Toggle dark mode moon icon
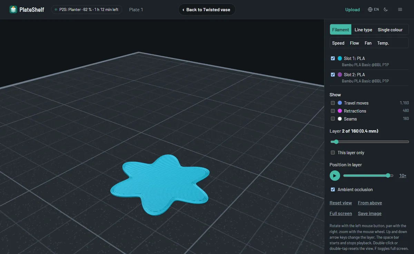The width and height of the screenshot is (414, 254). click(386, 10)
